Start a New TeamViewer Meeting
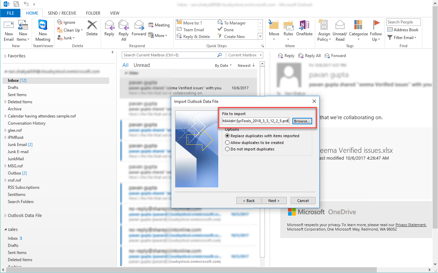The height and width of the screenshot is (273, 438). point(43,31)
